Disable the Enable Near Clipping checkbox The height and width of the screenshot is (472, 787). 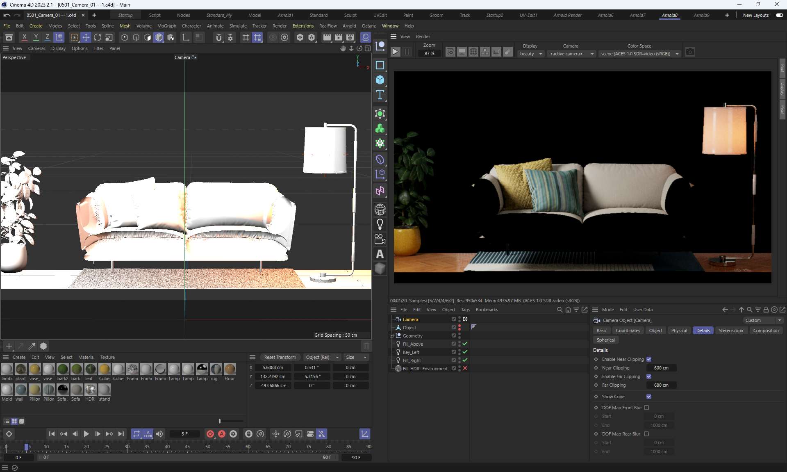click(649, 359)
